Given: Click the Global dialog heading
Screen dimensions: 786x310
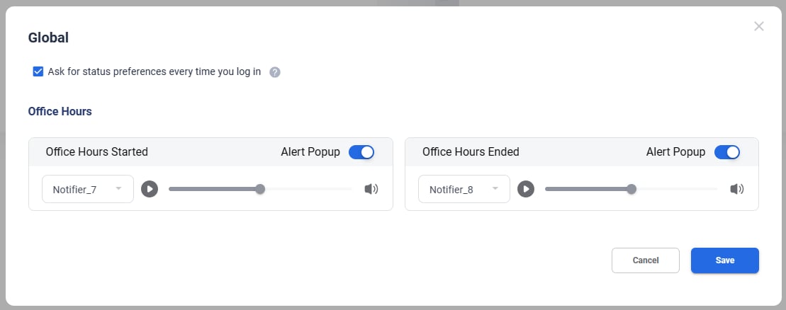Looking at the screenshot, I should tap(48, 38).
